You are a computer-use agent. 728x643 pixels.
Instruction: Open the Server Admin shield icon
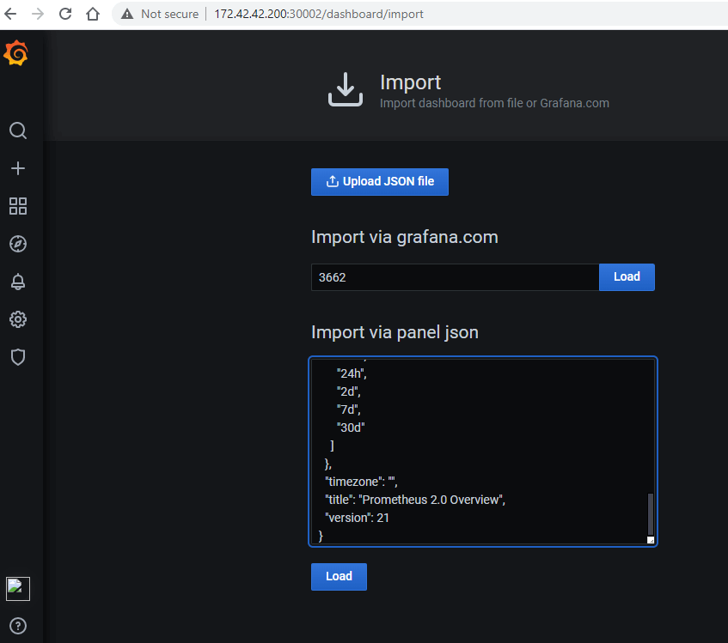pos(18,357)
